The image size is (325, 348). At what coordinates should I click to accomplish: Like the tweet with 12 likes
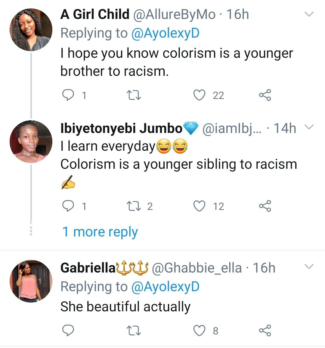(199, 206)
